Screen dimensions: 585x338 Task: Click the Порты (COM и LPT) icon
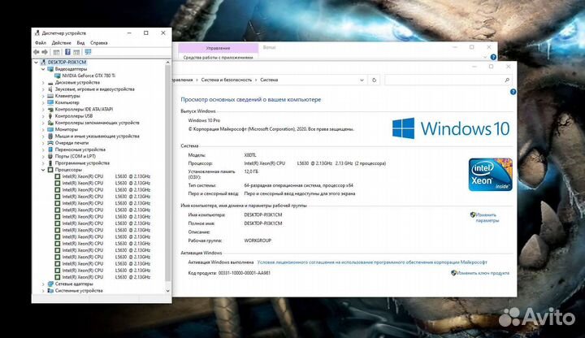(50, 156)
